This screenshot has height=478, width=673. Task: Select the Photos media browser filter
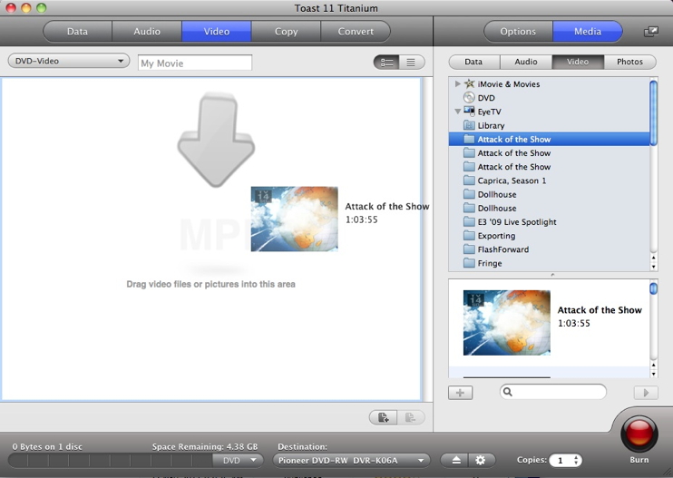pyautogui.click(x=629, y=62)
